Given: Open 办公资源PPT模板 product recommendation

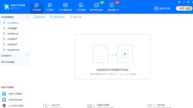Looking at the screenshot, I should point(15,106).
